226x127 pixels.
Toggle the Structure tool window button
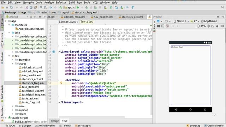click(2, 40)
